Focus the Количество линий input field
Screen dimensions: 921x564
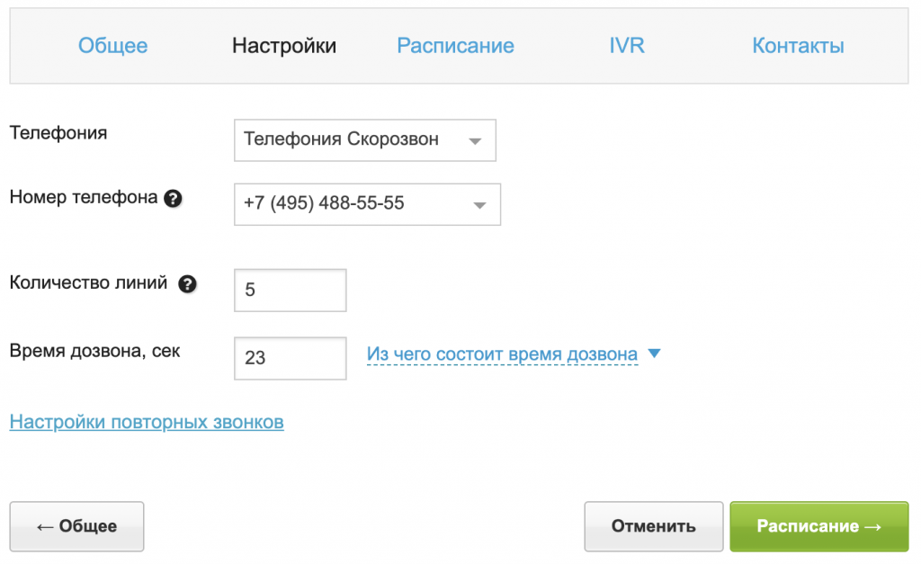pyautogui.click(x=290, y=291)
